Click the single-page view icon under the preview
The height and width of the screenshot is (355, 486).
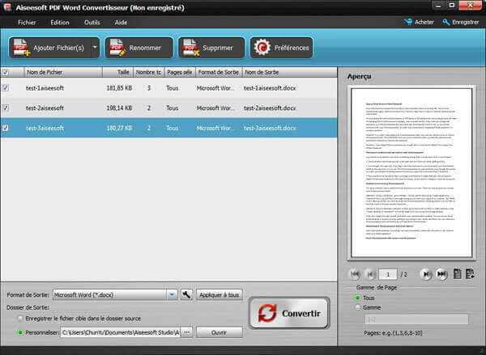pyautogui.click(x=457, y=274)
